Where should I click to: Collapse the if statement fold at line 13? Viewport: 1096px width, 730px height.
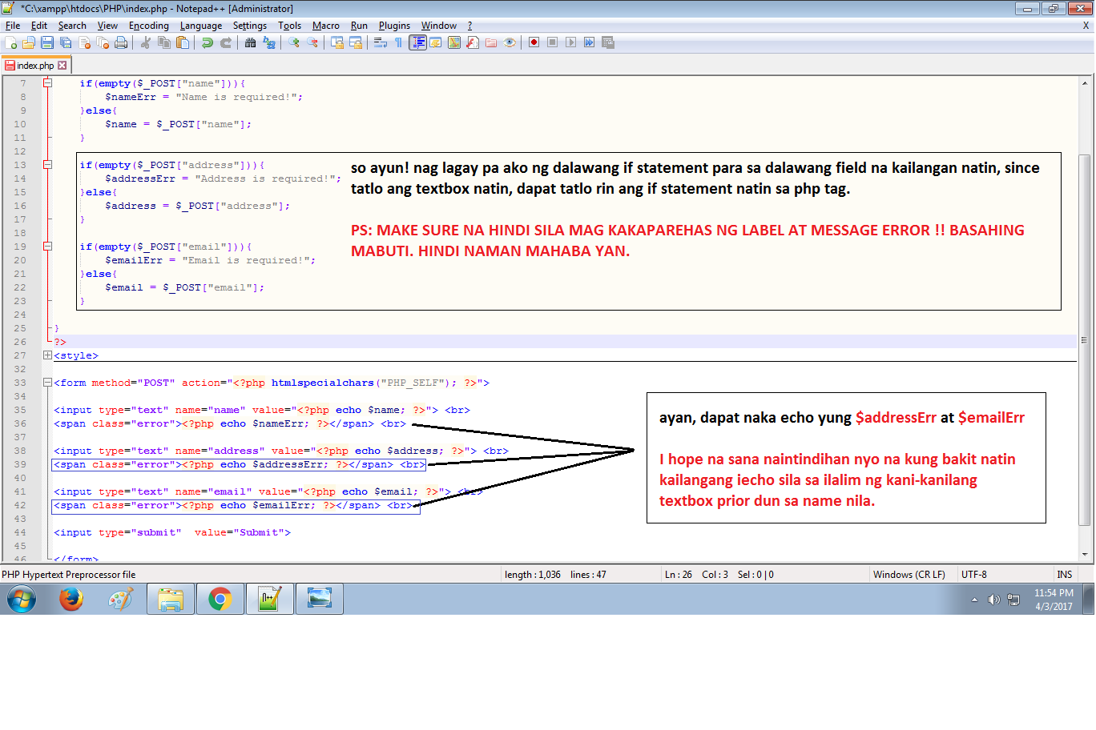(x=46, y=164)
